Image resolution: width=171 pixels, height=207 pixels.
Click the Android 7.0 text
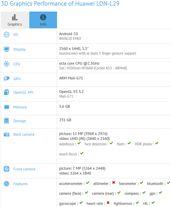click(x=68, y=34)
